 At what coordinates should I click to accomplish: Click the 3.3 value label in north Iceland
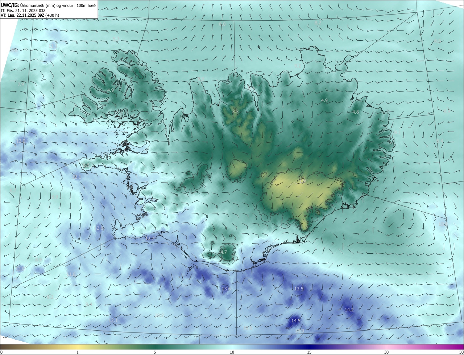coord(235,112)
